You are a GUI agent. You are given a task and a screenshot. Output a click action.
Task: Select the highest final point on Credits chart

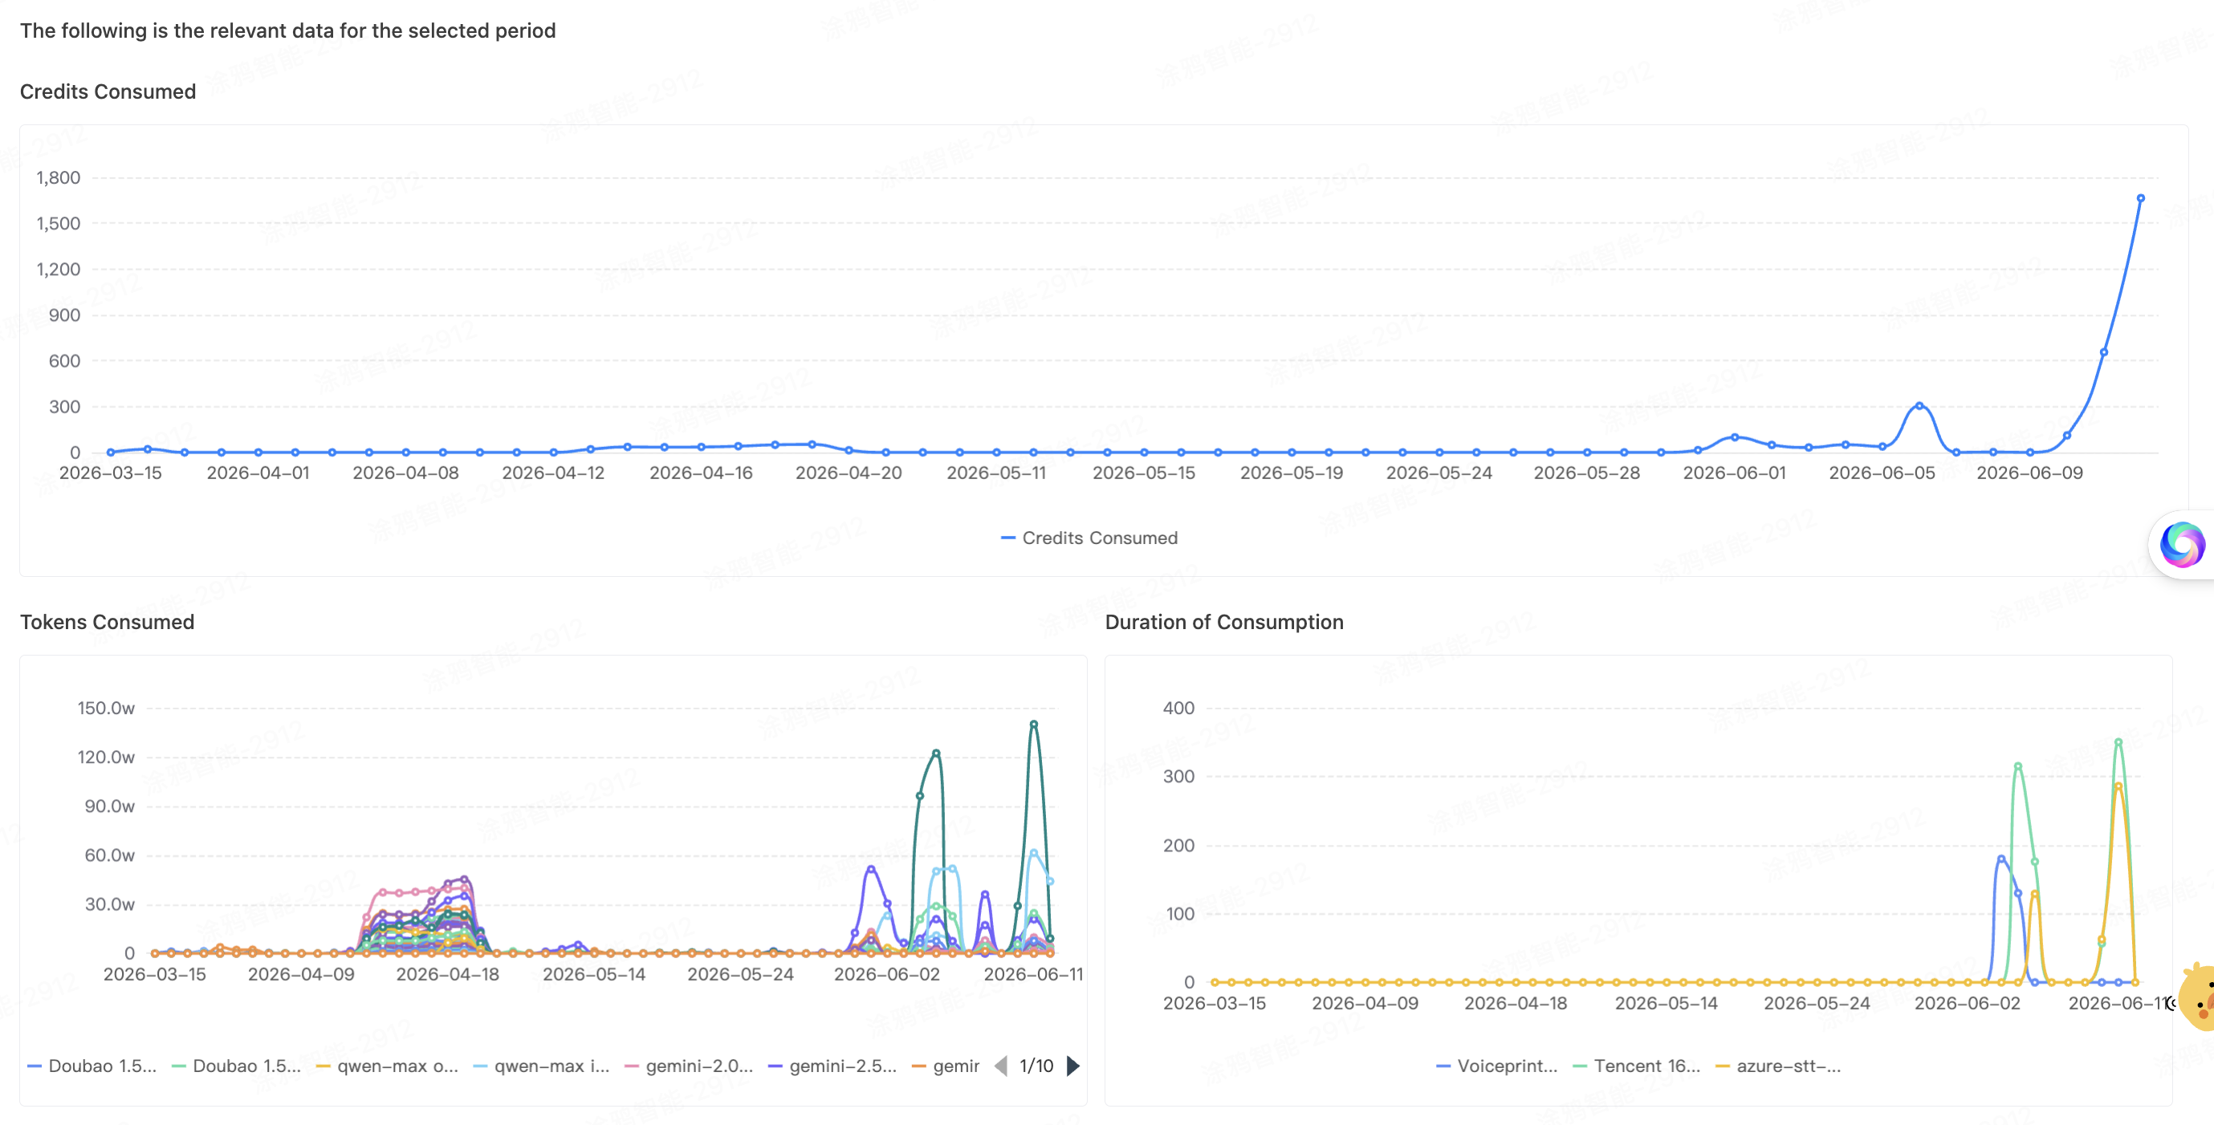tap(2140, 197)
